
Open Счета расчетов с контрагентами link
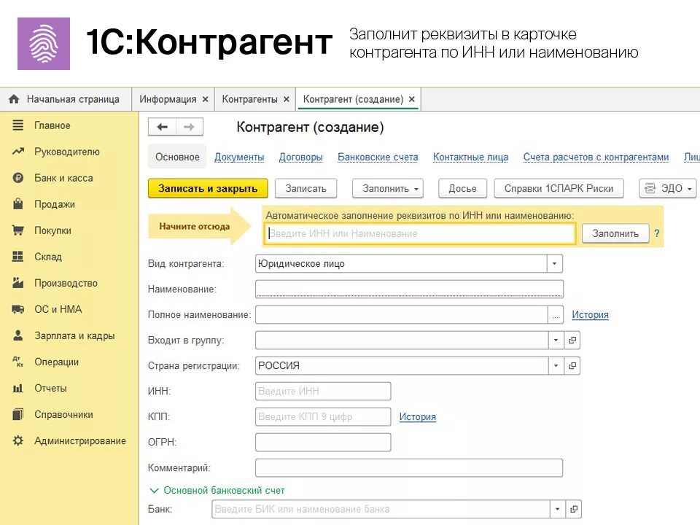pos(596,157)
